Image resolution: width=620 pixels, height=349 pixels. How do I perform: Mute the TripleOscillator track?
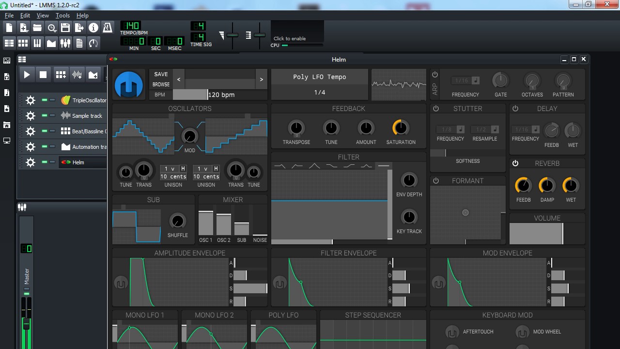(x=45, y=100)
